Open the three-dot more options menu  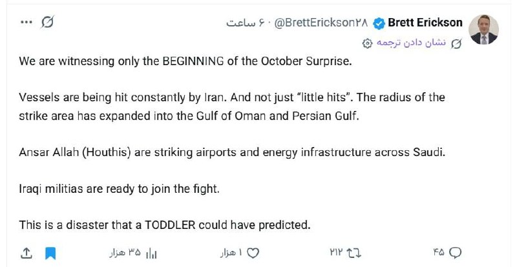click(26, 23)
